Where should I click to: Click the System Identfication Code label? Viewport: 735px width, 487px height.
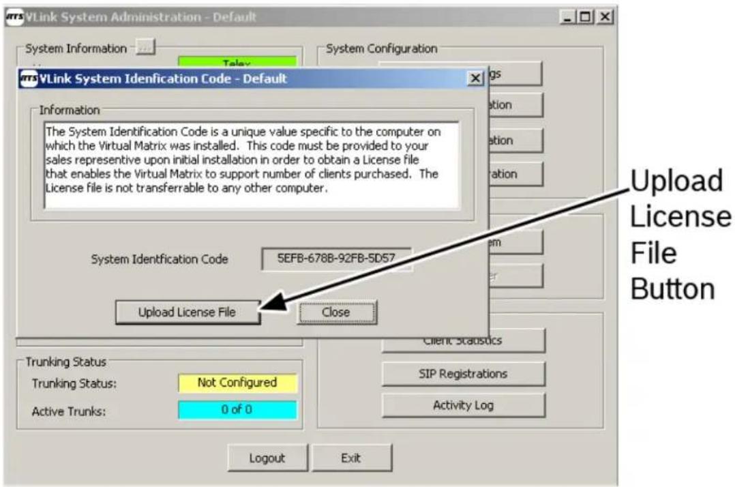(160, 259)
